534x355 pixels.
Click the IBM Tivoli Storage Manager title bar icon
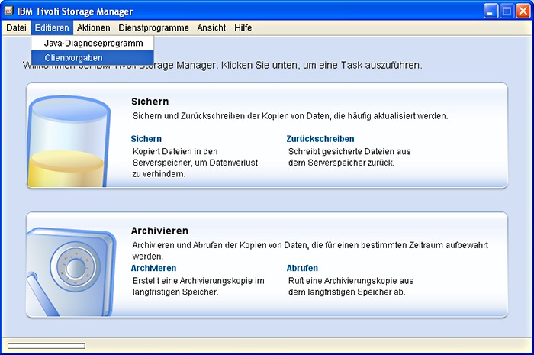(10, 11)
